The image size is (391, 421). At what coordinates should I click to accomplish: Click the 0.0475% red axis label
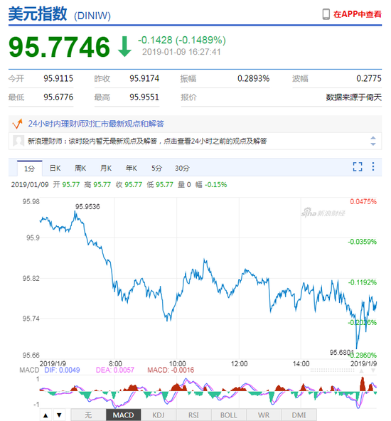pos(363,202)
